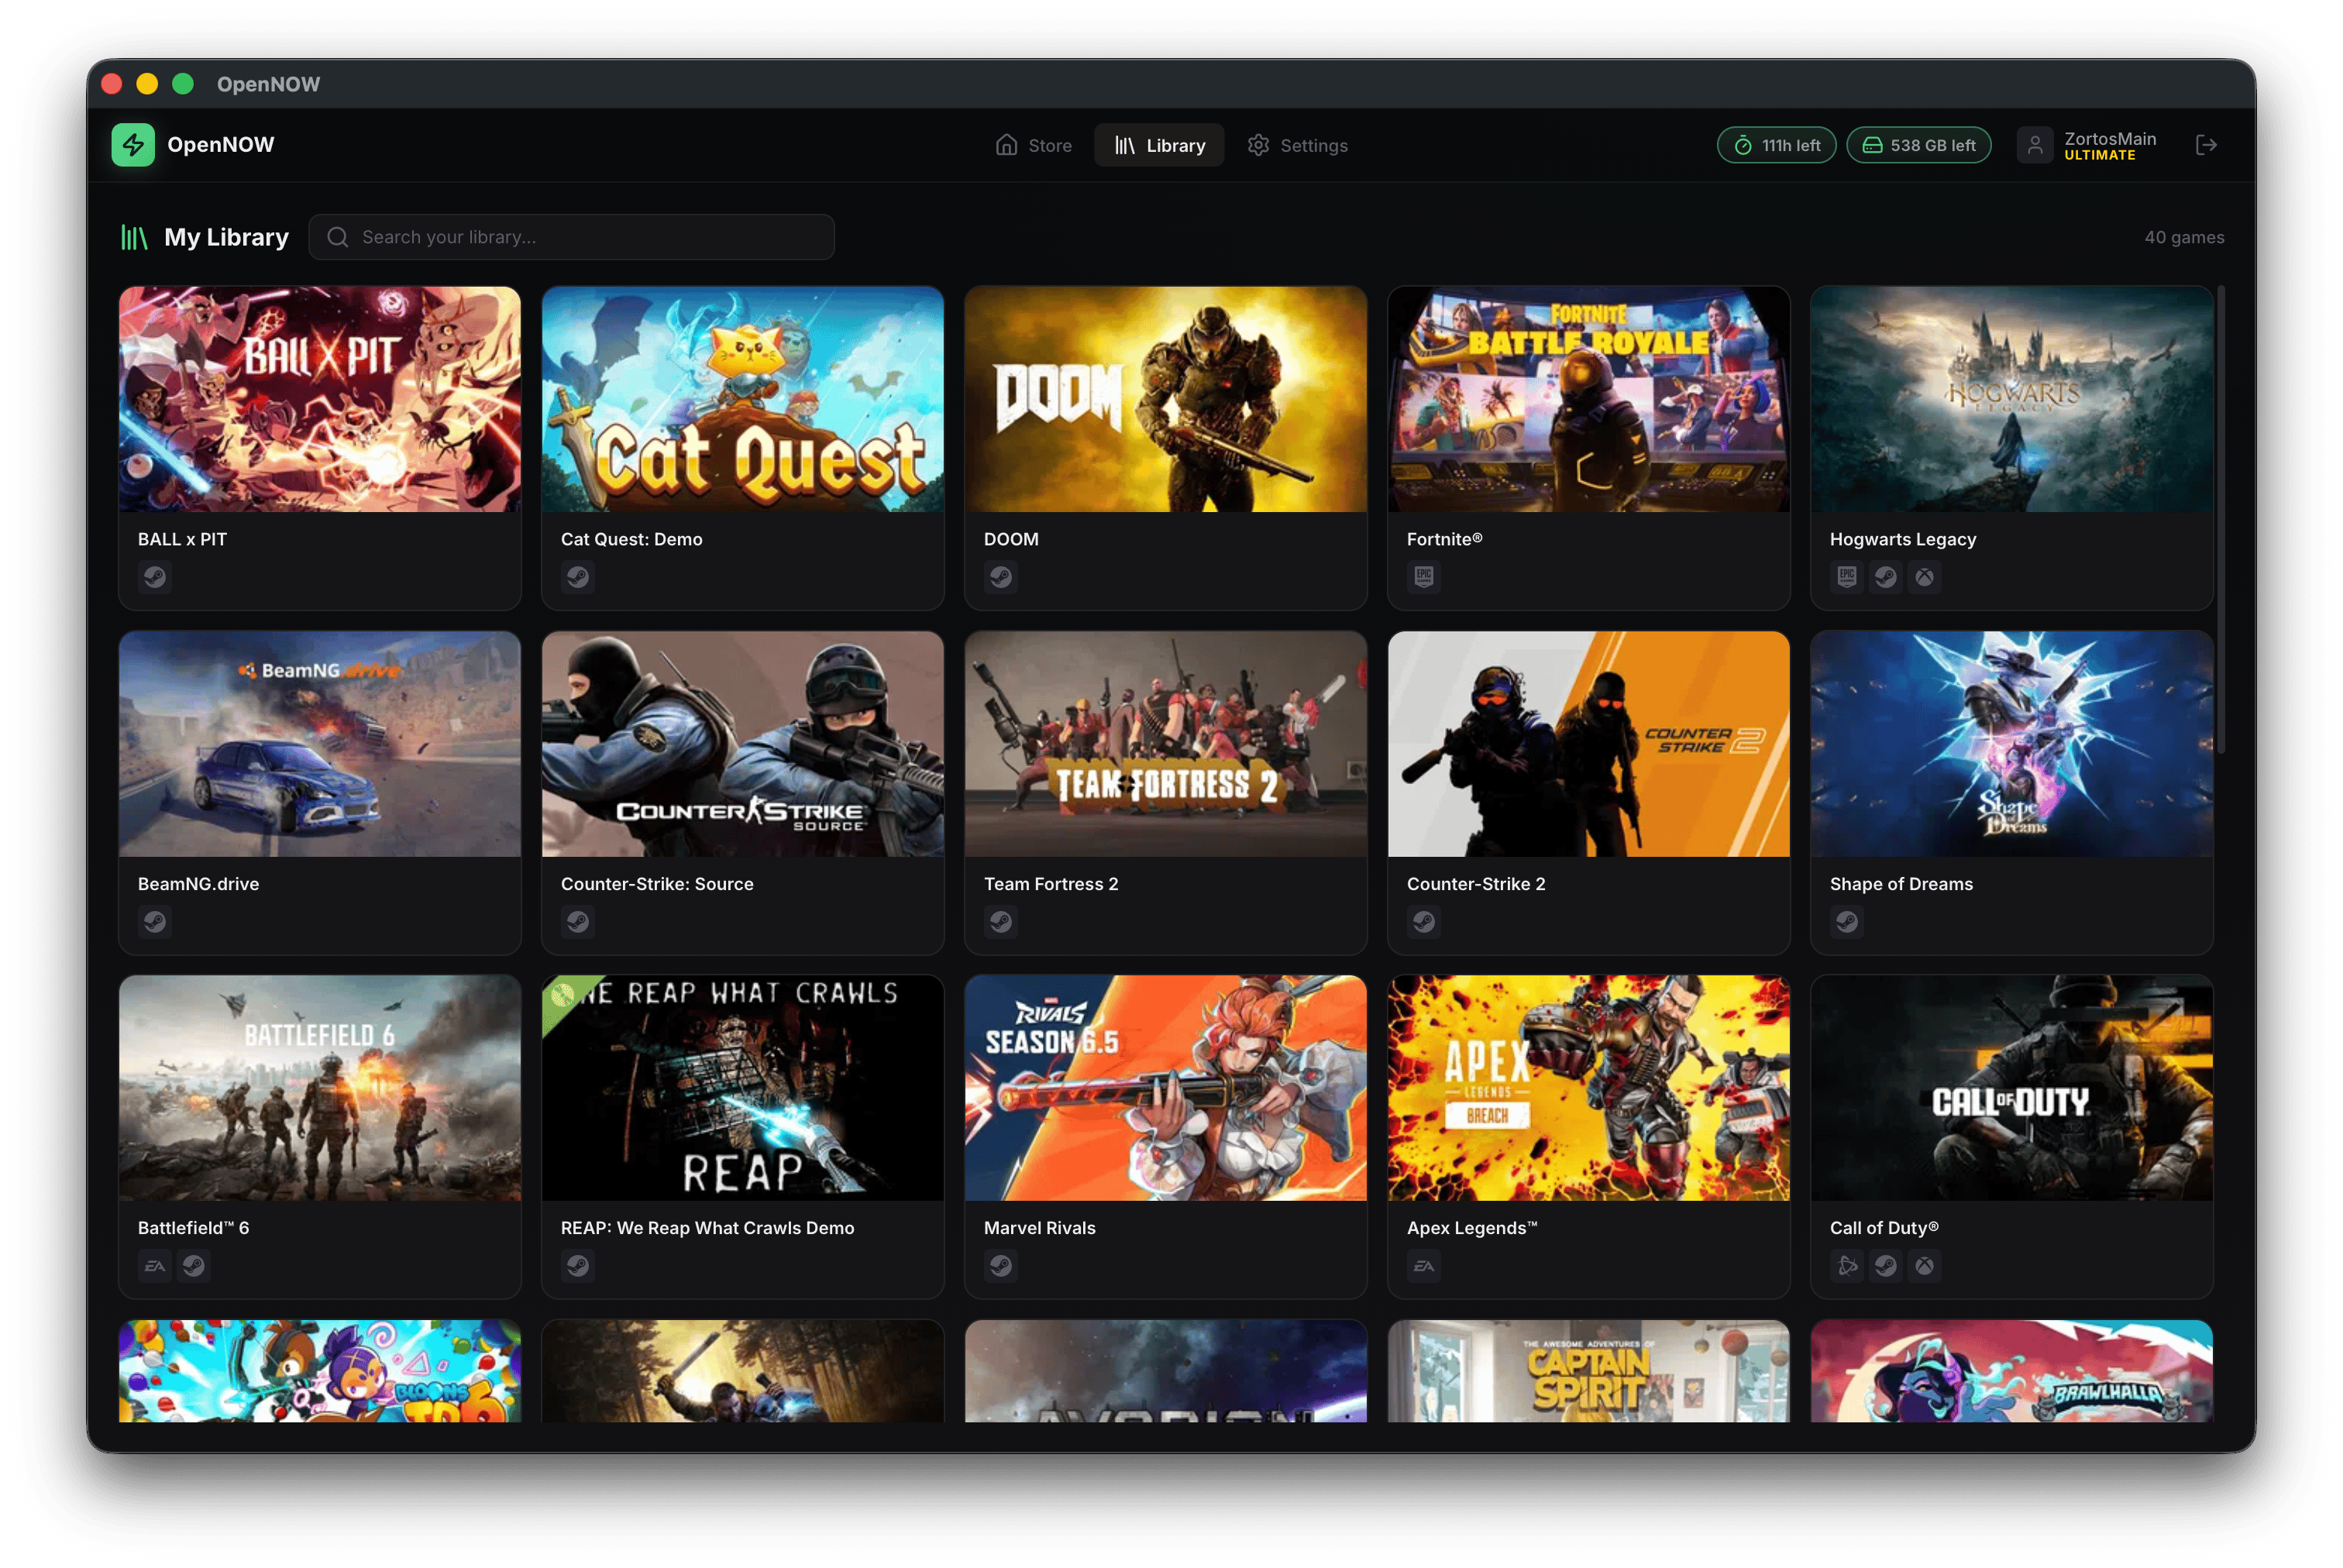The width and height of the screenshot is (2343, 1568).
Task: Click the Epic Games icon under Hogwarts Legacy
Action: point(1846,577)
